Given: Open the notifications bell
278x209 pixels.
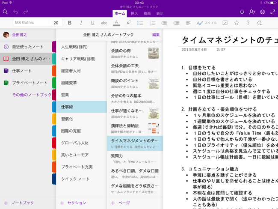Looking at the screenshot, I should [x=242, y=12].
